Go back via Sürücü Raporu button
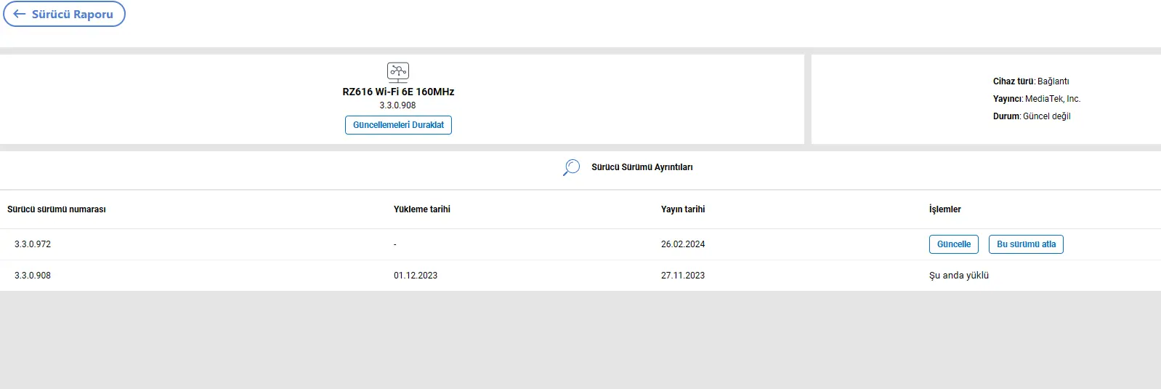 (64, 14)
